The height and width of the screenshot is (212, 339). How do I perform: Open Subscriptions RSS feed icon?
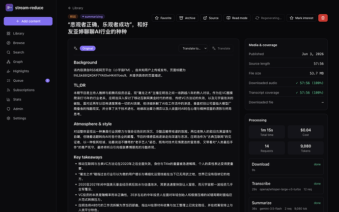(x=8, y=90)
